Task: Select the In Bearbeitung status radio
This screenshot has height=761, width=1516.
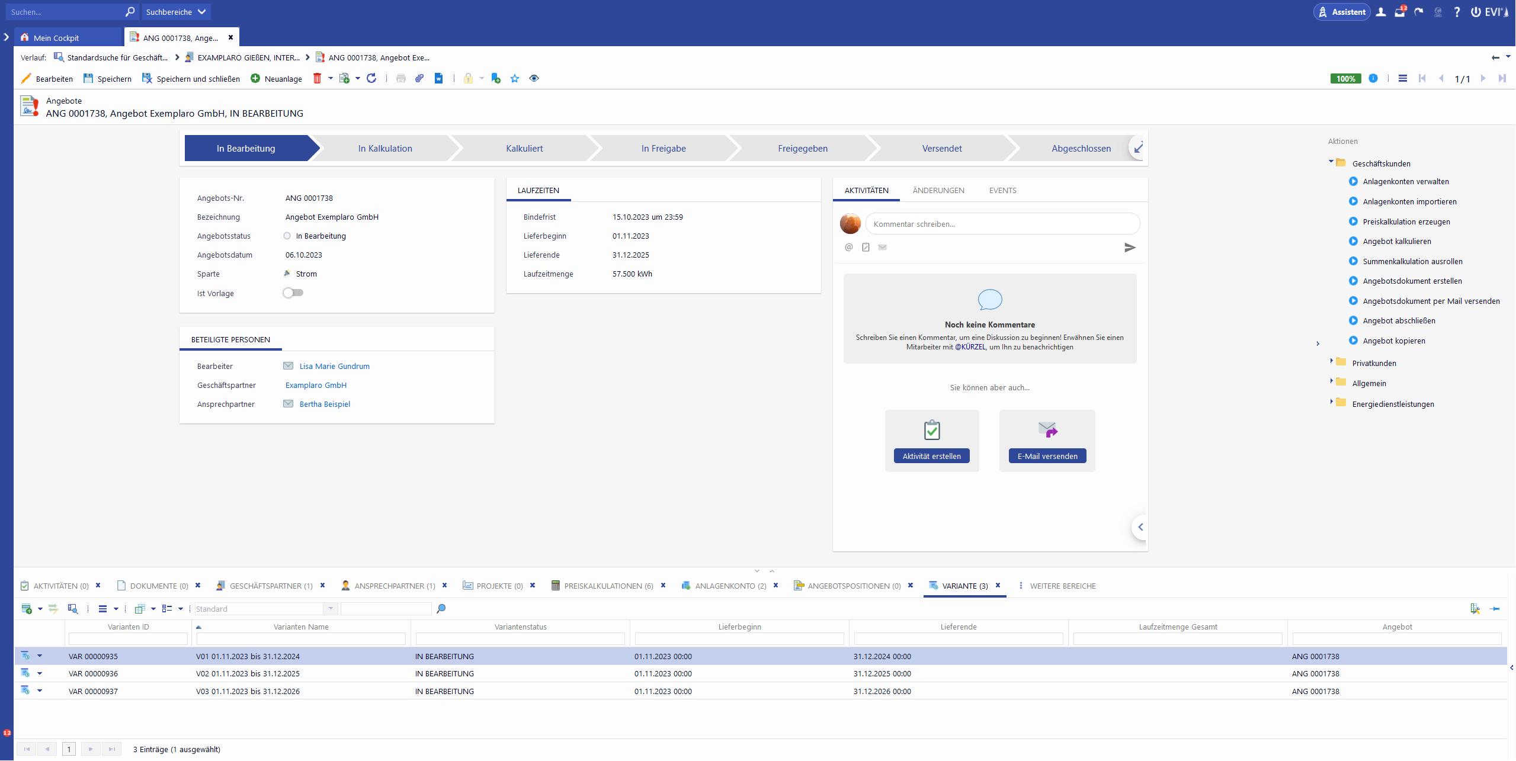Action: (x=287, y=236)
